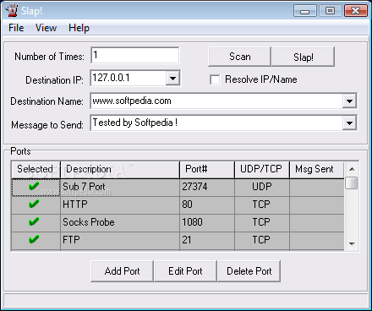Image resolution: width=372 pixels, height=311 pixels.
Task: Click the TCP protocol cell for HTTP
Action: (x=262, y=205)
